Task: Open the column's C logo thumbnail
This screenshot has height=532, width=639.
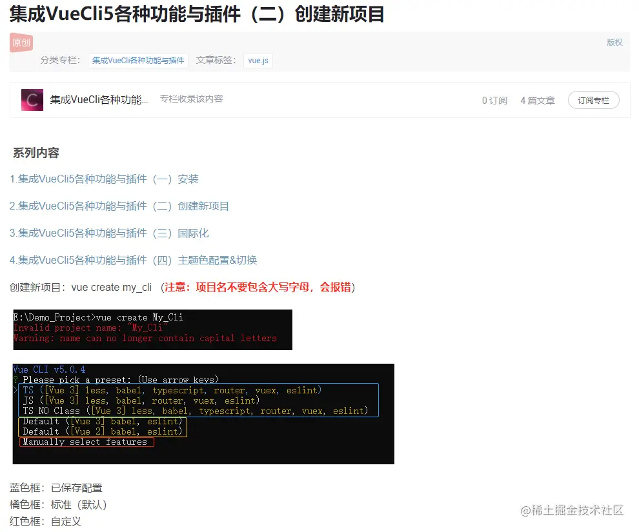Action: pyautogui.click(x=32, y=100)
